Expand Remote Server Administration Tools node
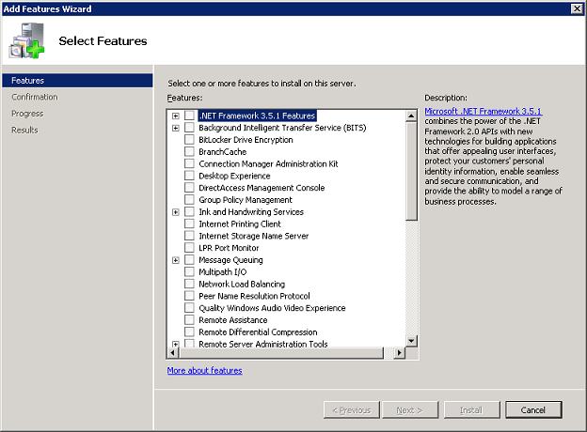587x432 pixels. (176, 344)
